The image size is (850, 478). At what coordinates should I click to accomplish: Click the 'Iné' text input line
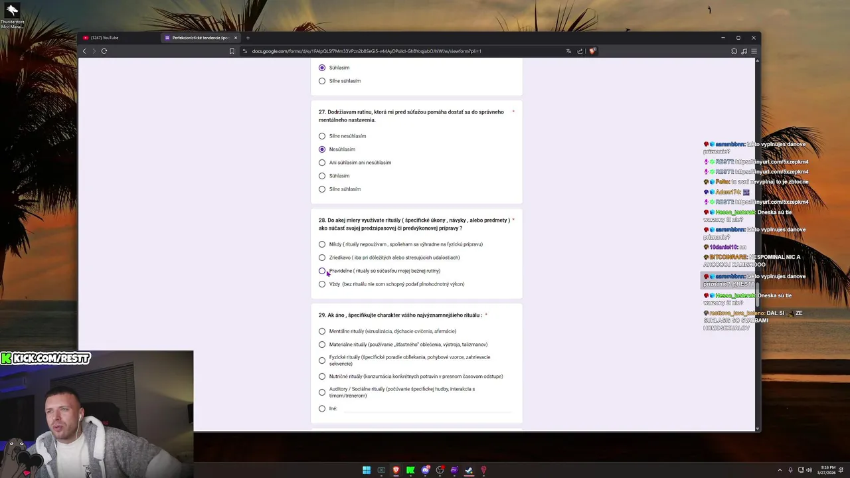pyautogui.click(x=427, y=408)
